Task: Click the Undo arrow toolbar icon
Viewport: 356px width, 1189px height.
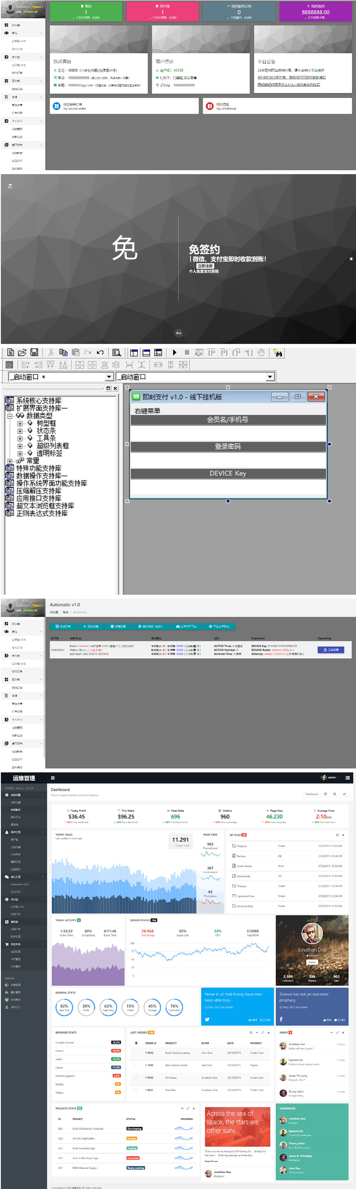Action: tap(100, 352)
